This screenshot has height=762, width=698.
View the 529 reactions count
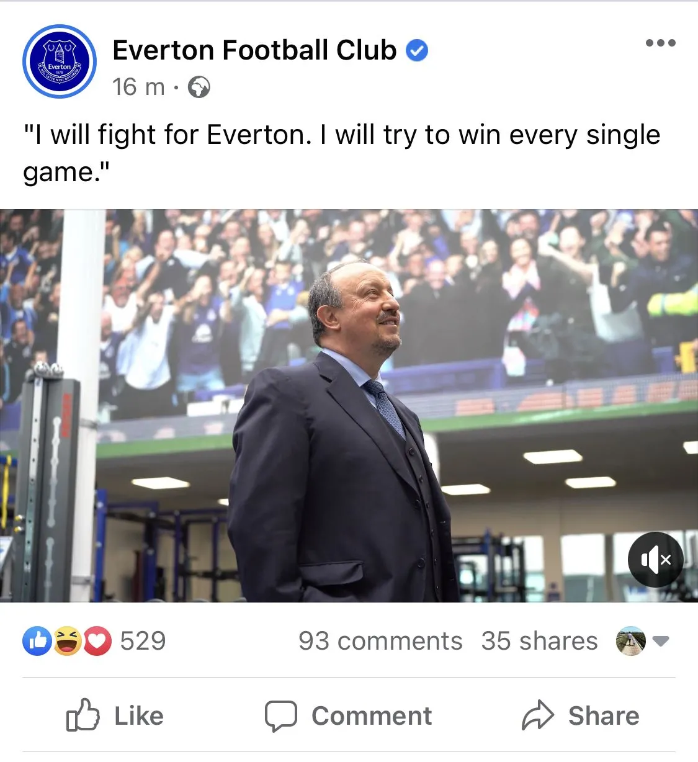[143, 641]
